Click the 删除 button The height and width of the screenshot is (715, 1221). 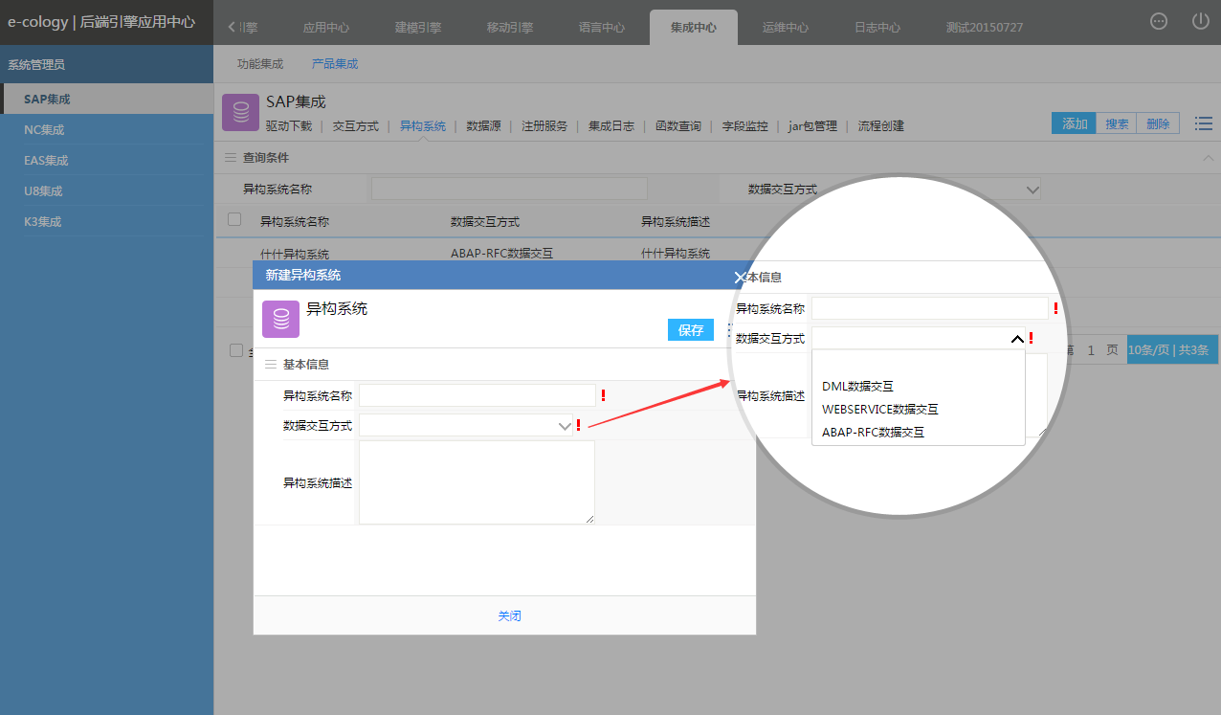(x=1159, y=123)
